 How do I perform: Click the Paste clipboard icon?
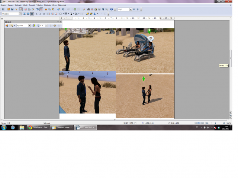[53, 9]
